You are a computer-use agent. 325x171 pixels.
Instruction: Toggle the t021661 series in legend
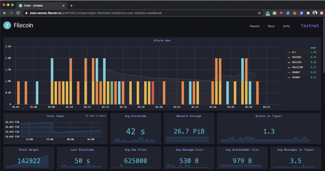[x=297, y=57]
